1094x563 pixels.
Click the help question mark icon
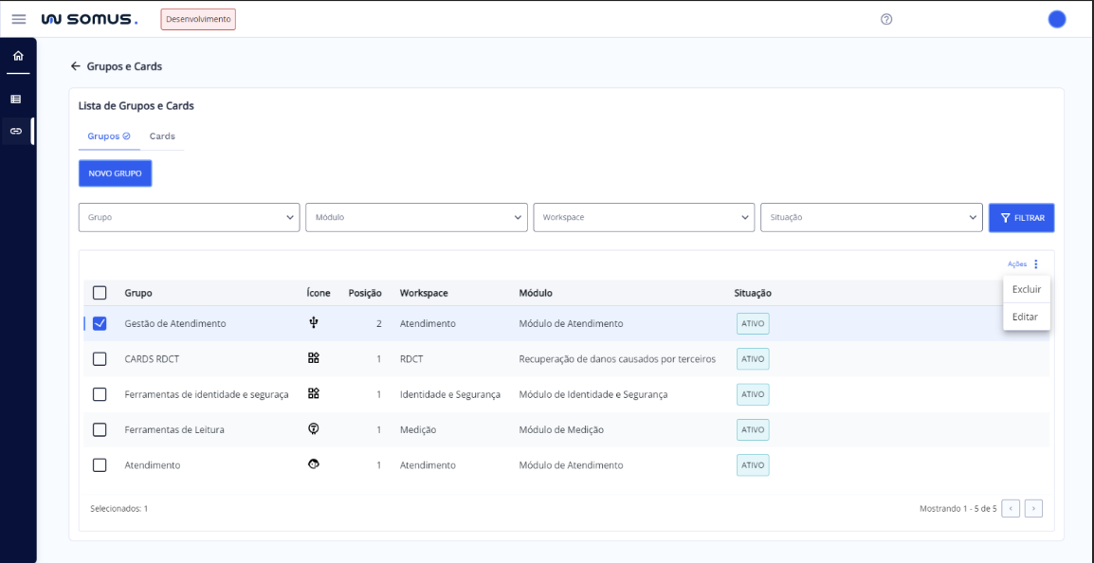pos(886,19)
